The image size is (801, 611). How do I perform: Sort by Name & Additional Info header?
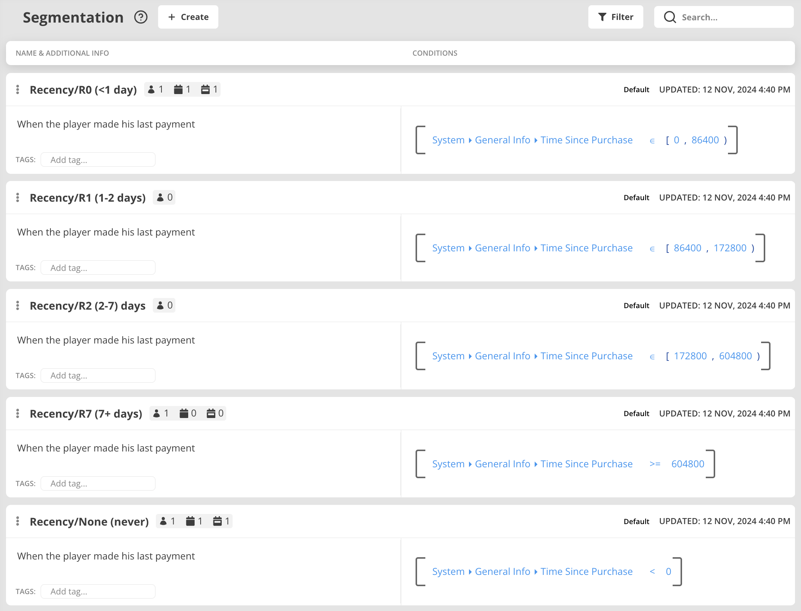[x=62, y=53]
